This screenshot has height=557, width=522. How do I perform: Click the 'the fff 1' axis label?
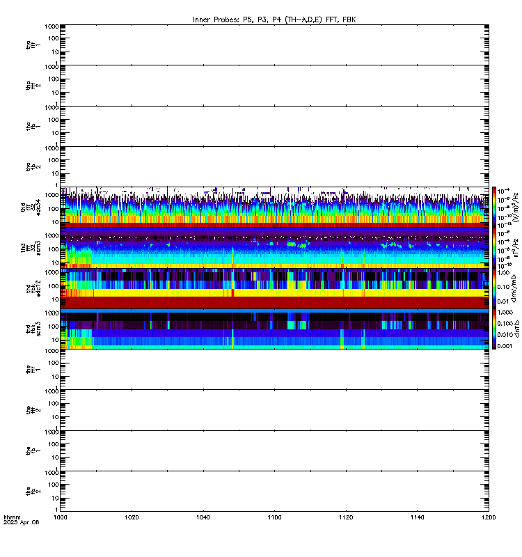(x=33, y=370)
